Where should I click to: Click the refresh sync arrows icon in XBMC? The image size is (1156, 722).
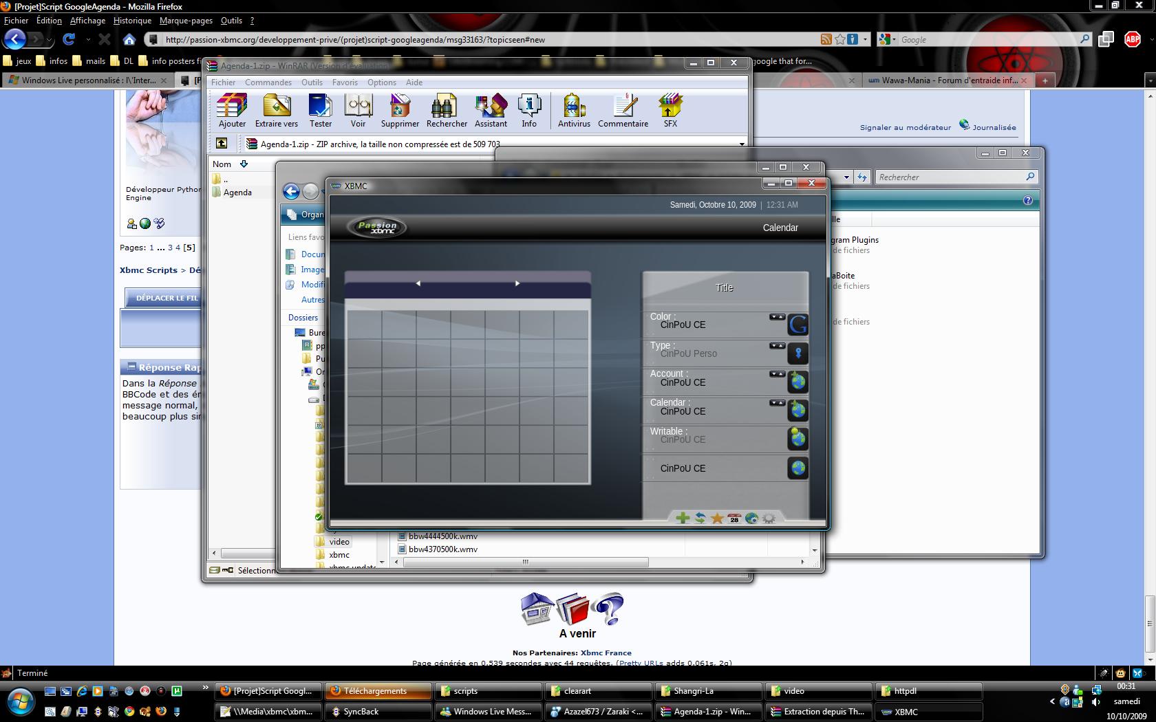tap(700, 518)
